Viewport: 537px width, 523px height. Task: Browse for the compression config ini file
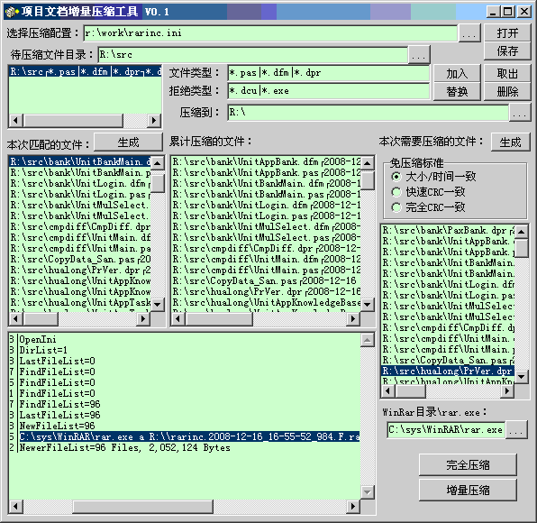[469, 33]
